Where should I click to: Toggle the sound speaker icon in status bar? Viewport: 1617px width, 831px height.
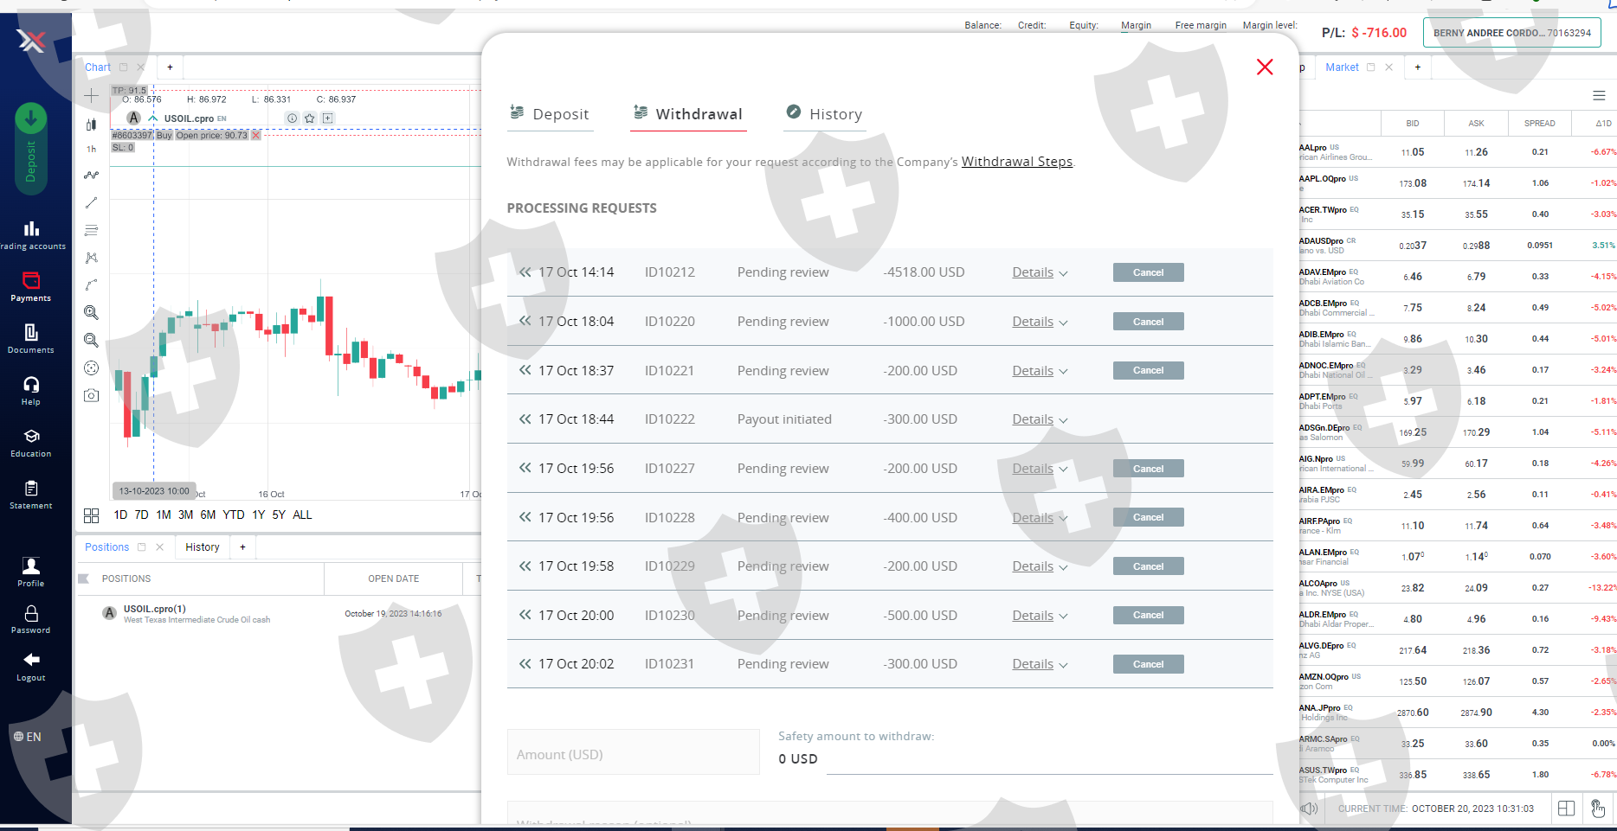pyautogui.click(x=1309, y=809)
